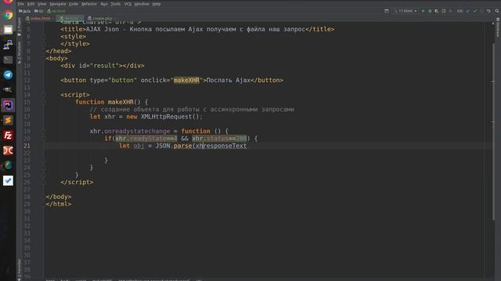Open Double Commander from the dock
Screen dimensions: 501x281
click(x=8, y=151)
